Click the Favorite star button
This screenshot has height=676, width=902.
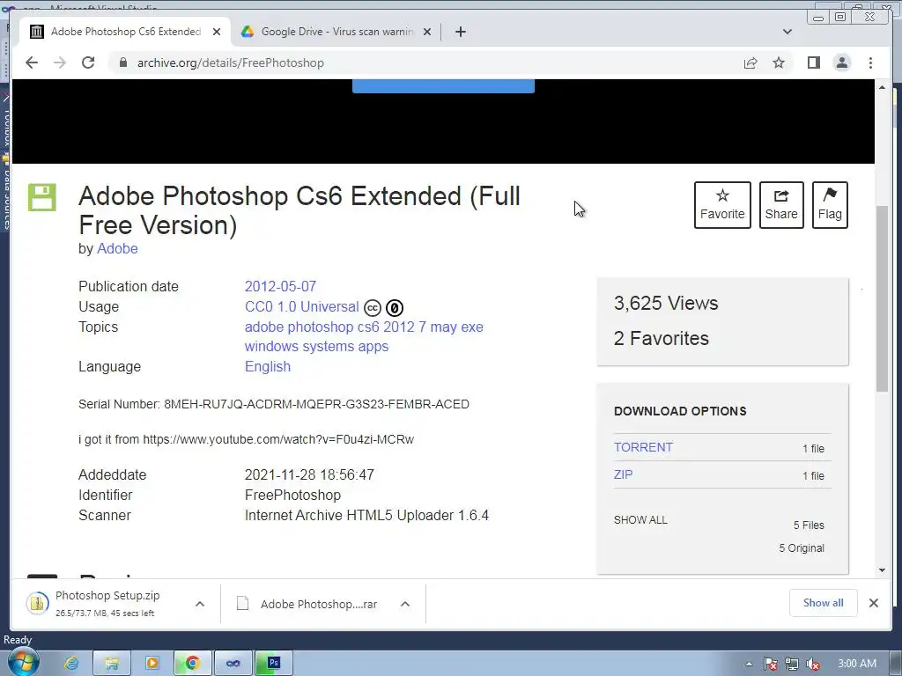coord(722,205)
